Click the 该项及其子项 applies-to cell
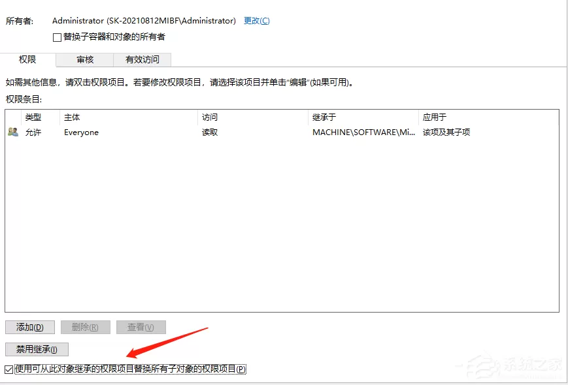Screen dimensions: 568x385 446,132
